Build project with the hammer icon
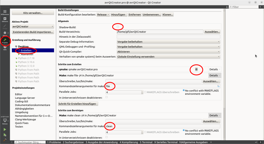The image size is (264, 144). click(x=5, y=140)
